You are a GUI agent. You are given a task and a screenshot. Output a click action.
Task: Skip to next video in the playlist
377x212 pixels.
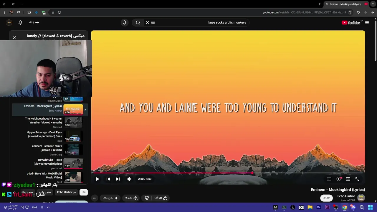tap(118, 179)
